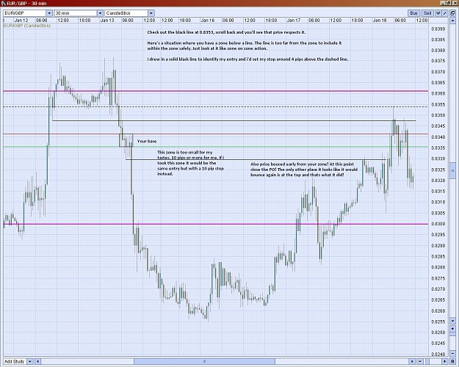Click the Jan 12 date label on time axis
Viewport: 459px width, 367px height.
pyautogui.click(x=21, y=21)
